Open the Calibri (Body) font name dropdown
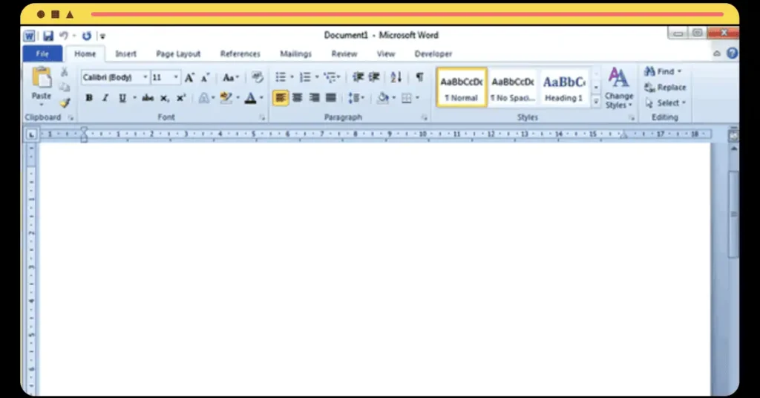The image size is (760, 398). (145, 77)
